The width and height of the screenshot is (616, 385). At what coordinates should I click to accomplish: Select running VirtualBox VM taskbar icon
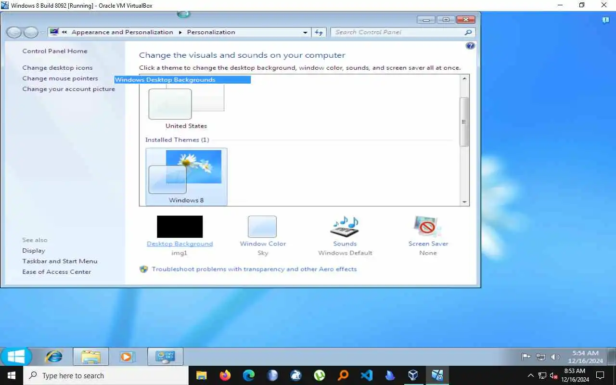(x=437, y=375)
